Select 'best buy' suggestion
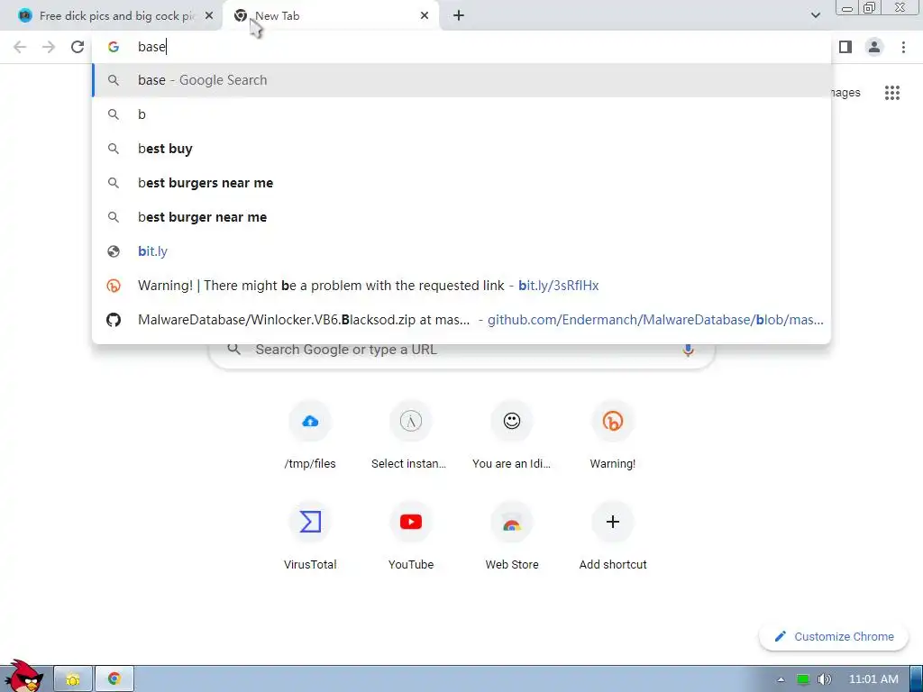 (x=461, y=149)
